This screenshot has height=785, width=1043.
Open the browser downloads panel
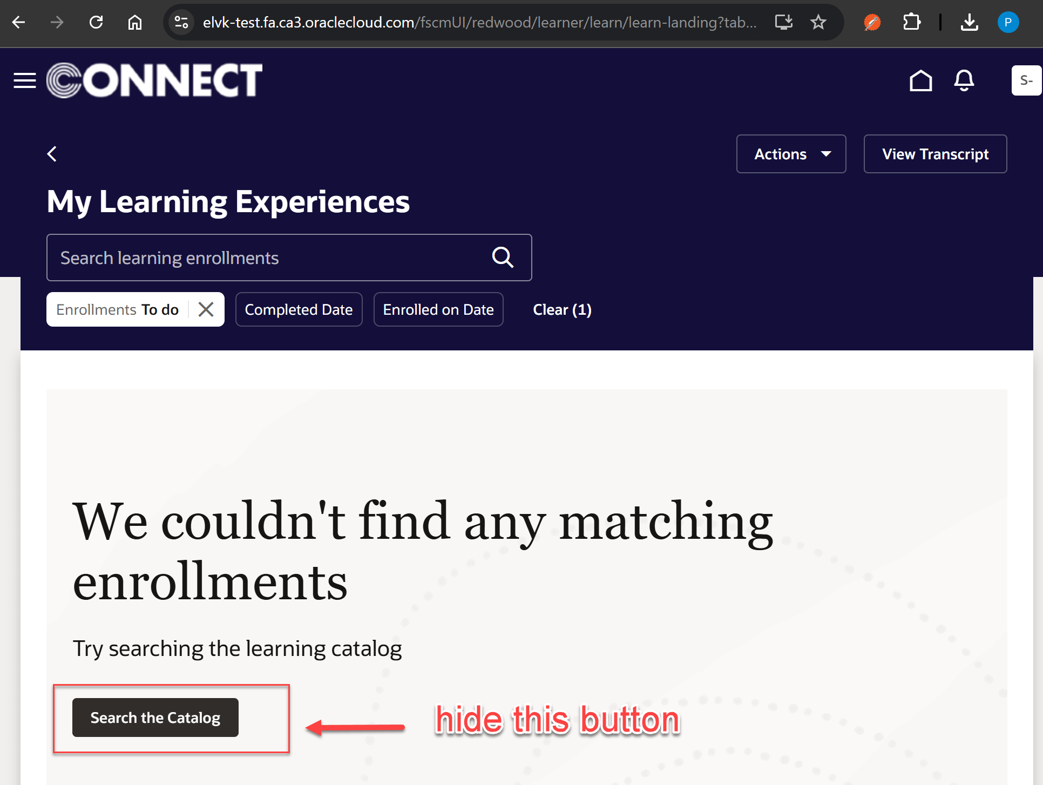pyautogui.click(x=970, y=22)
